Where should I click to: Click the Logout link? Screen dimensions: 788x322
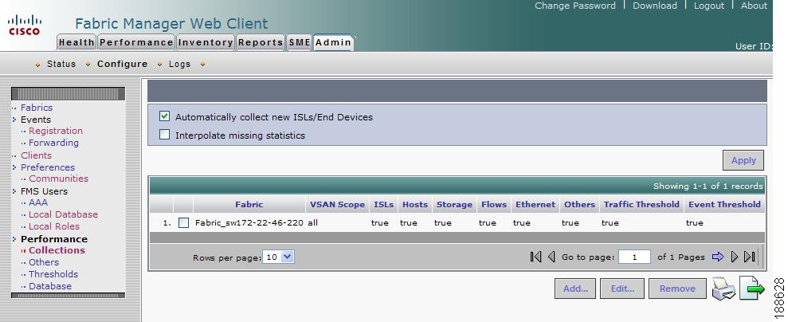point(708,6)
